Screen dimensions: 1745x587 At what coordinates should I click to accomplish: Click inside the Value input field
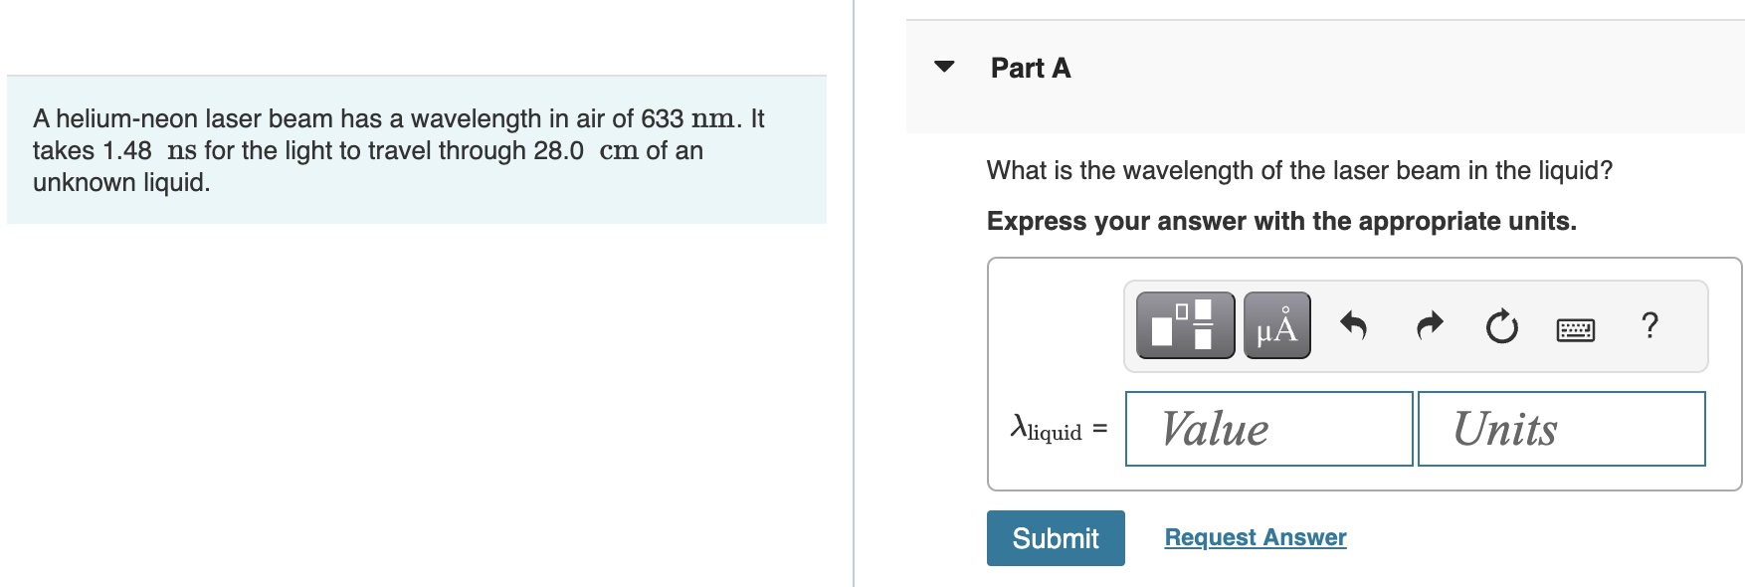(x=1267, y=430)
